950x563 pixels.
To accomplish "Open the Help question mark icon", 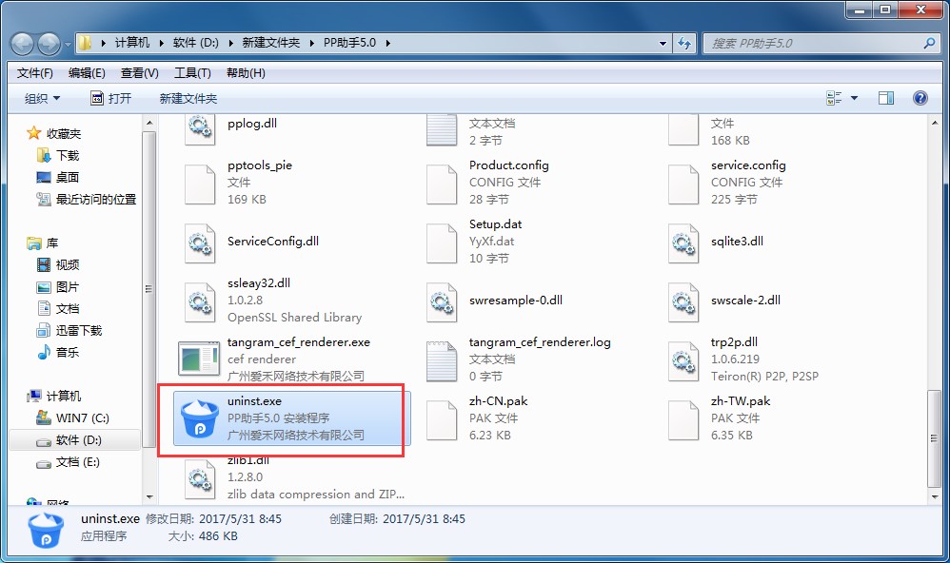I will (x=920, y=98).
